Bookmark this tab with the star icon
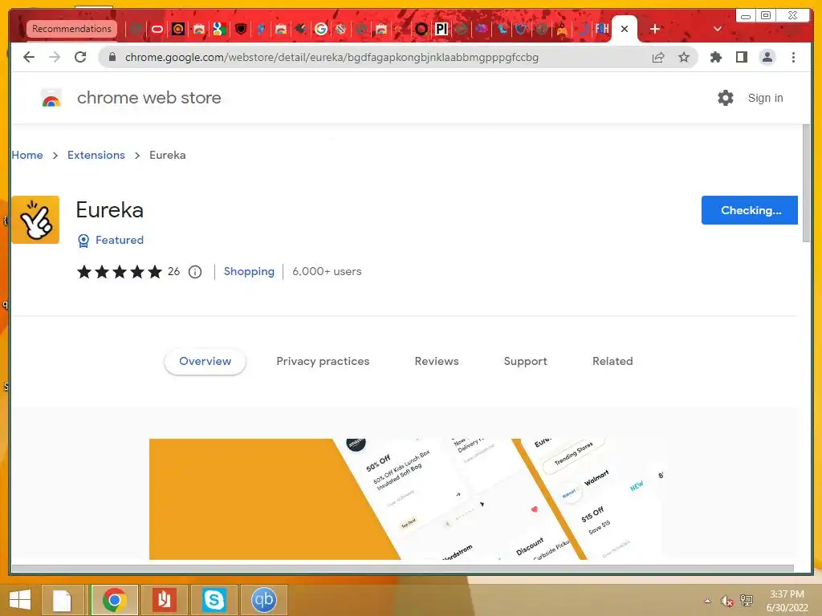Screen dimensions: 822x616 point(684,57)
